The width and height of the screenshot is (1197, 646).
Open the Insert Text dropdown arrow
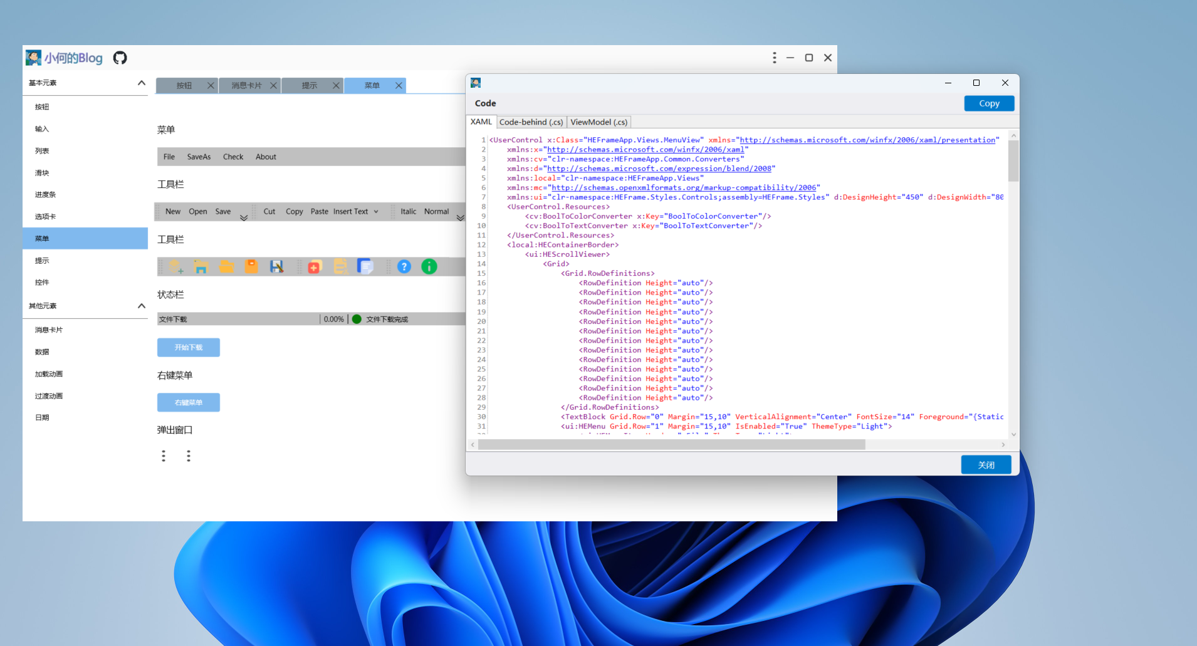tap(376, 212)
